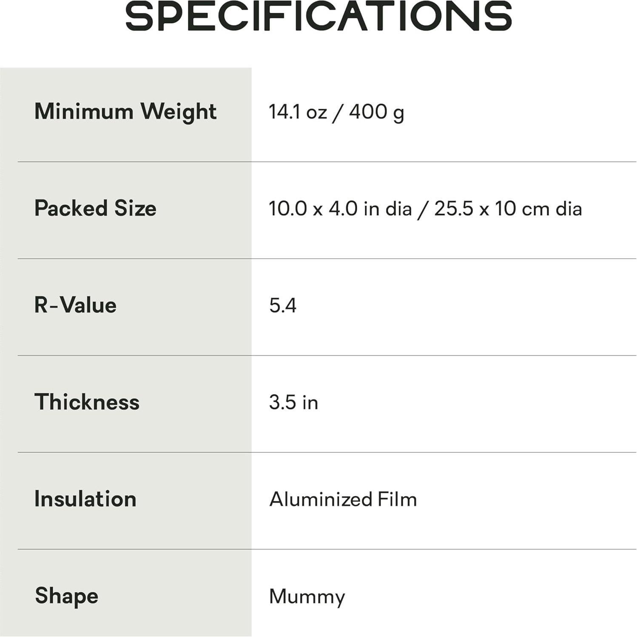Click the word 'Film' in Insulation row
Screen dimensions: 637x637
tap(398, 500)
